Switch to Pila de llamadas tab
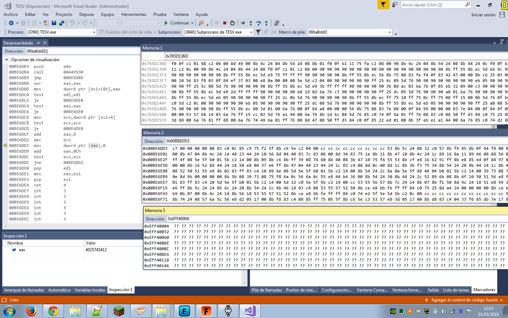This screenshot has height=318, width=508. point(267,290)
